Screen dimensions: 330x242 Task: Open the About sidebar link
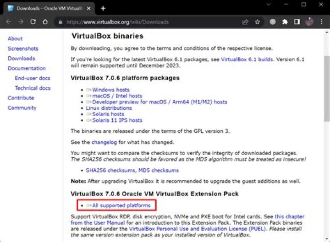tap(15, 38)
